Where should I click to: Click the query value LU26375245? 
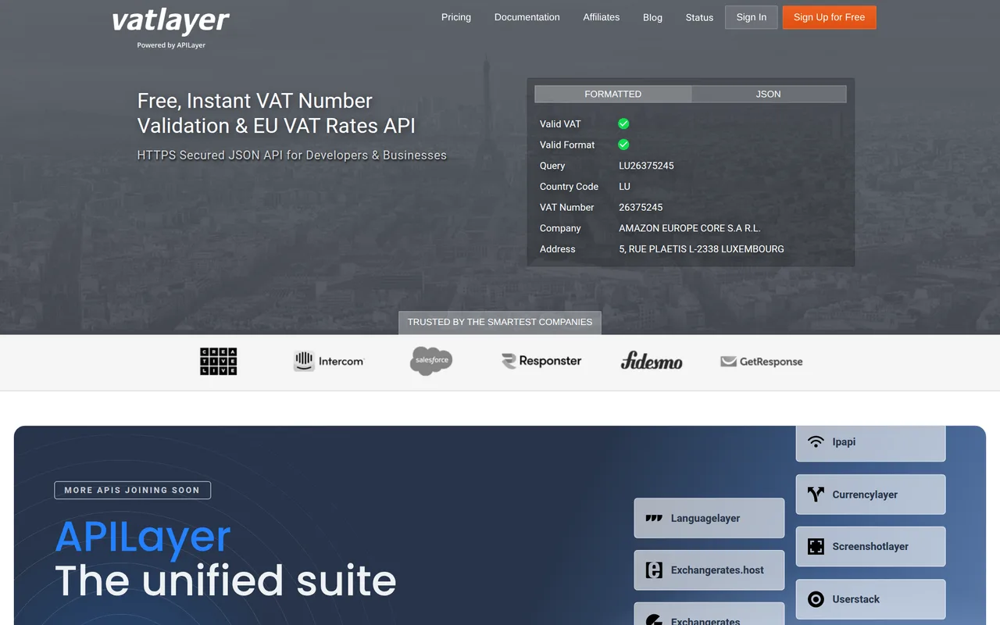(x=646, y=166)
